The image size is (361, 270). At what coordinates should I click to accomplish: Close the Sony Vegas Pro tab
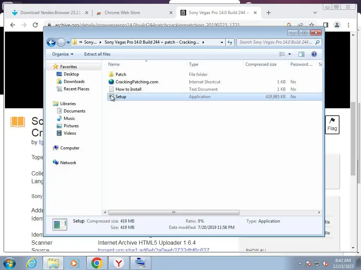[255, 13]
